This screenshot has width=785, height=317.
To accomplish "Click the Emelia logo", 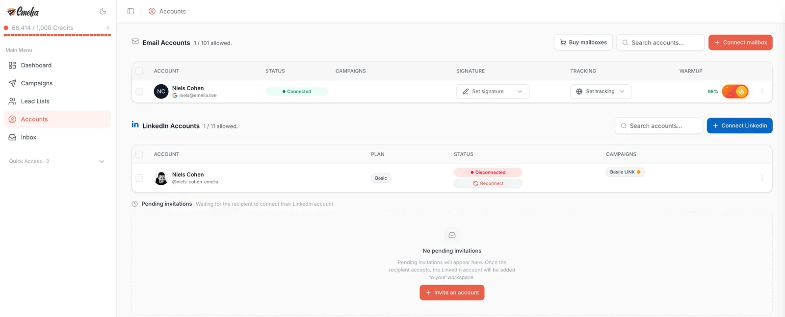I will (x=23, y=11).
